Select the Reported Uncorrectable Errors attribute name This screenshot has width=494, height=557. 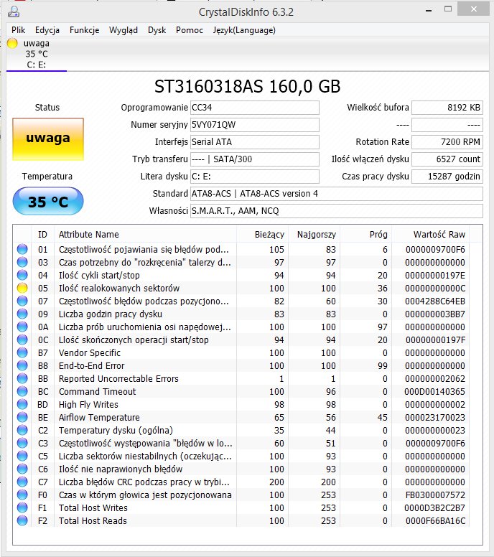coord(118,379)
